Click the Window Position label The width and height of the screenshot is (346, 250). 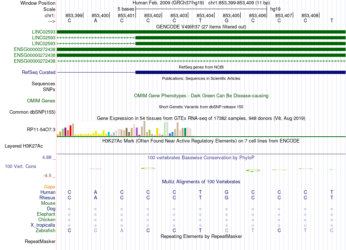(x=38, y=3)
